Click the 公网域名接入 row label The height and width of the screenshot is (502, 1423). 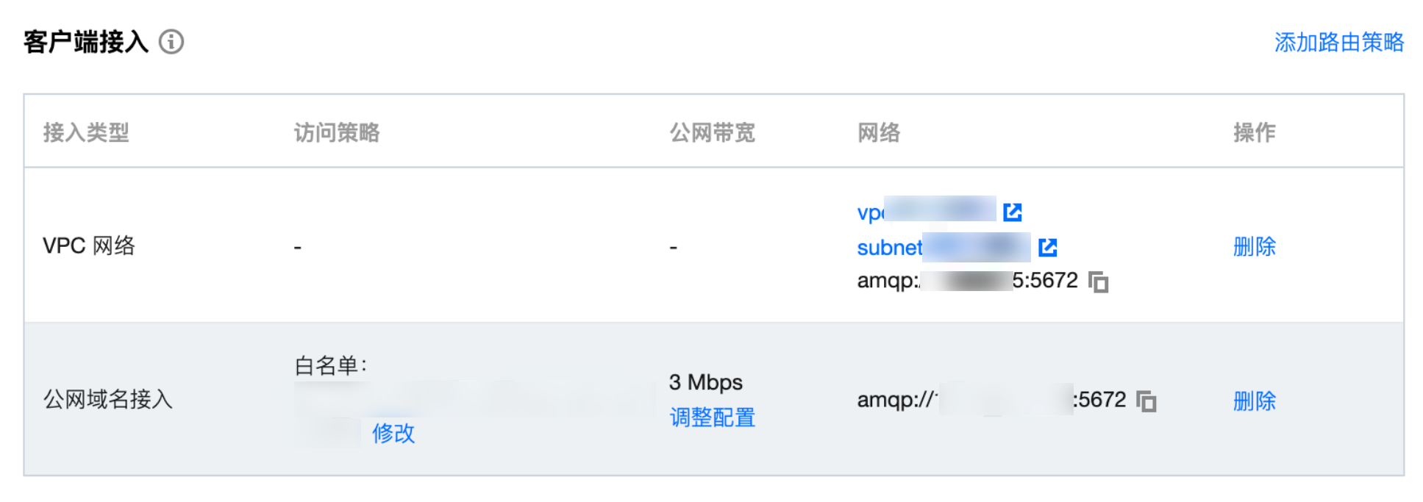point(108,399)
